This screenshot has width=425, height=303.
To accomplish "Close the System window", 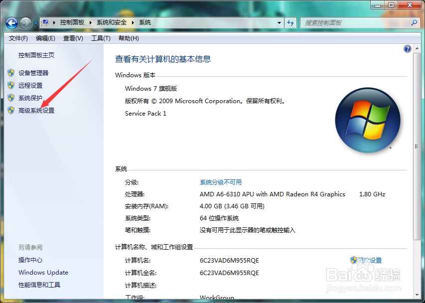I will pos(410,5).
